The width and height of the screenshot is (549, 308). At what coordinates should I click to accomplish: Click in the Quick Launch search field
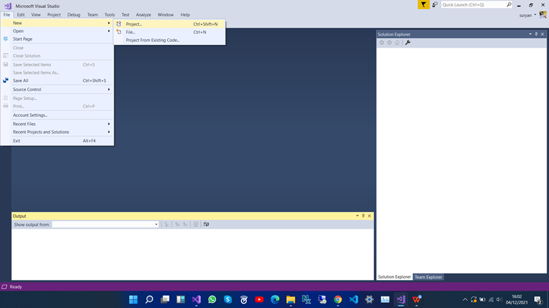(x=473, y=5)
